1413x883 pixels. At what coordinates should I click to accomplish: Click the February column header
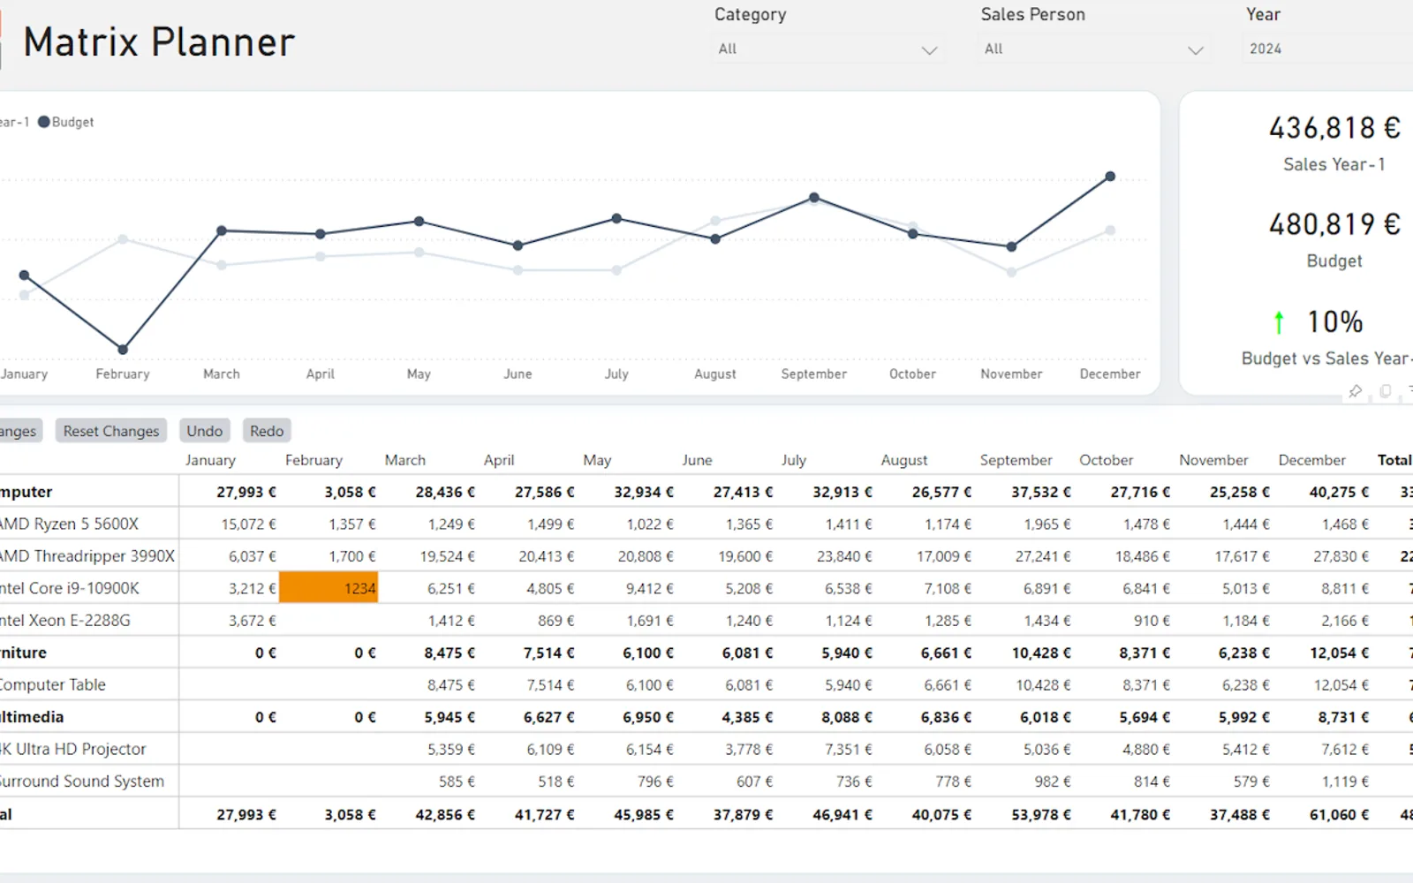[314, 460]
